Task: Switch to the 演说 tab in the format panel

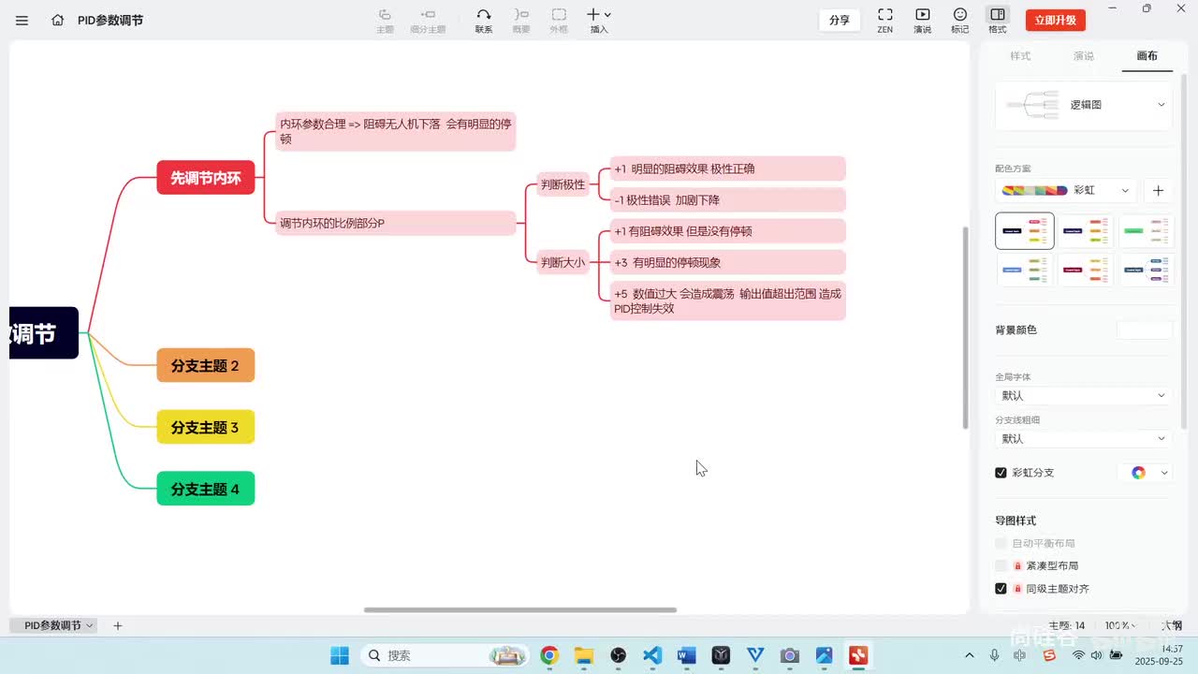Action: click(1084, 56)
